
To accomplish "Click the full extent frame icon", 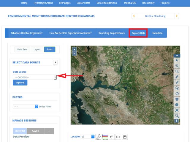I will click(x=177, y=110).
